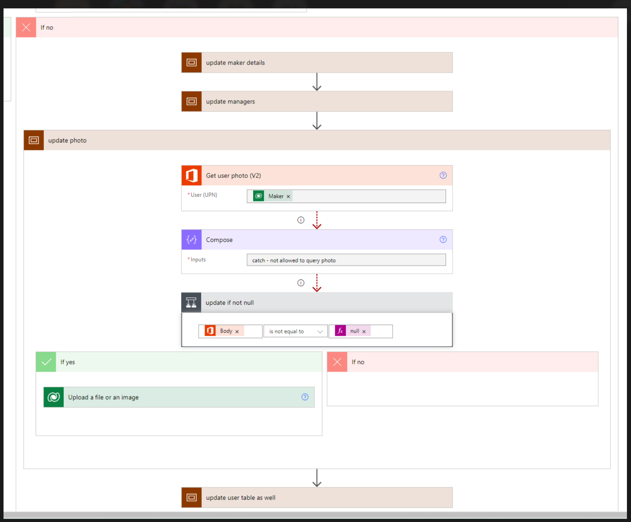Remove the Maker token from the User (UPN) field
Image resolution: width=631 pixels, height=522 pixels.
288,196
